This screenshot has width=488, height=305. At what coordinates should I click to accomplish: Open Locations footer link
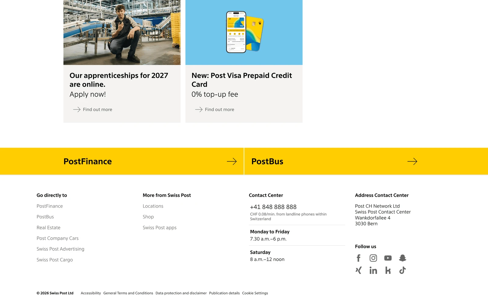[153, 206]
